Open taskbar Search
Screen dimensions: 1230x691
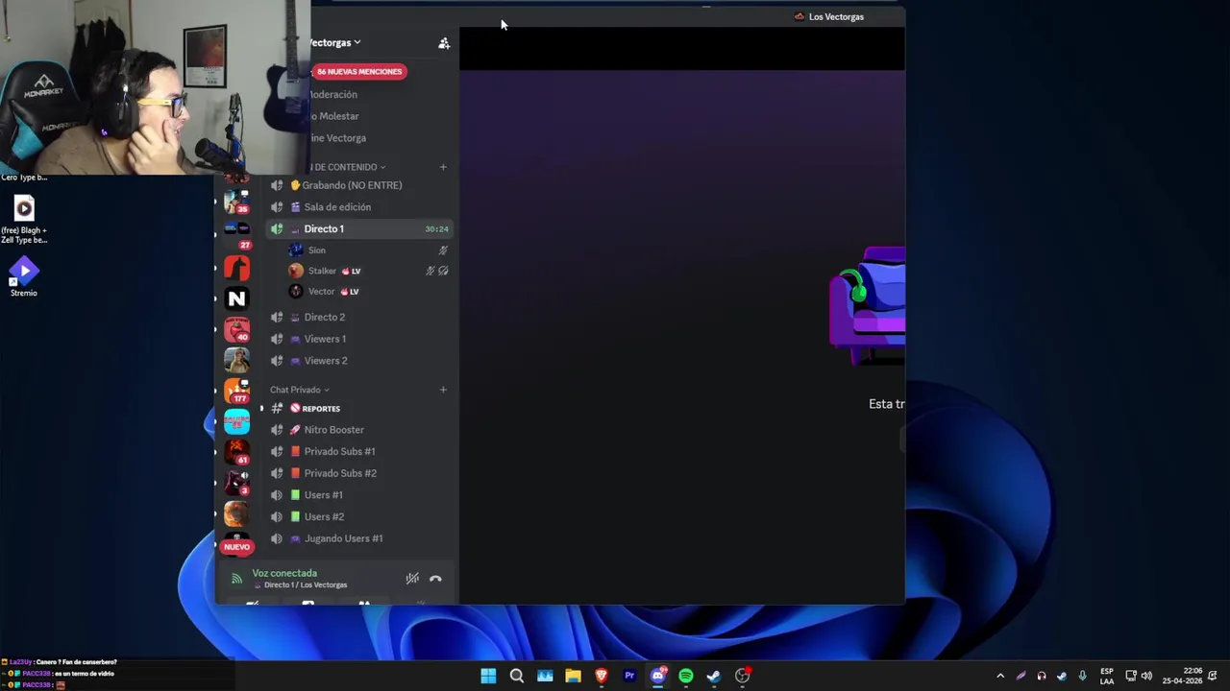click(x=517, y=676)
